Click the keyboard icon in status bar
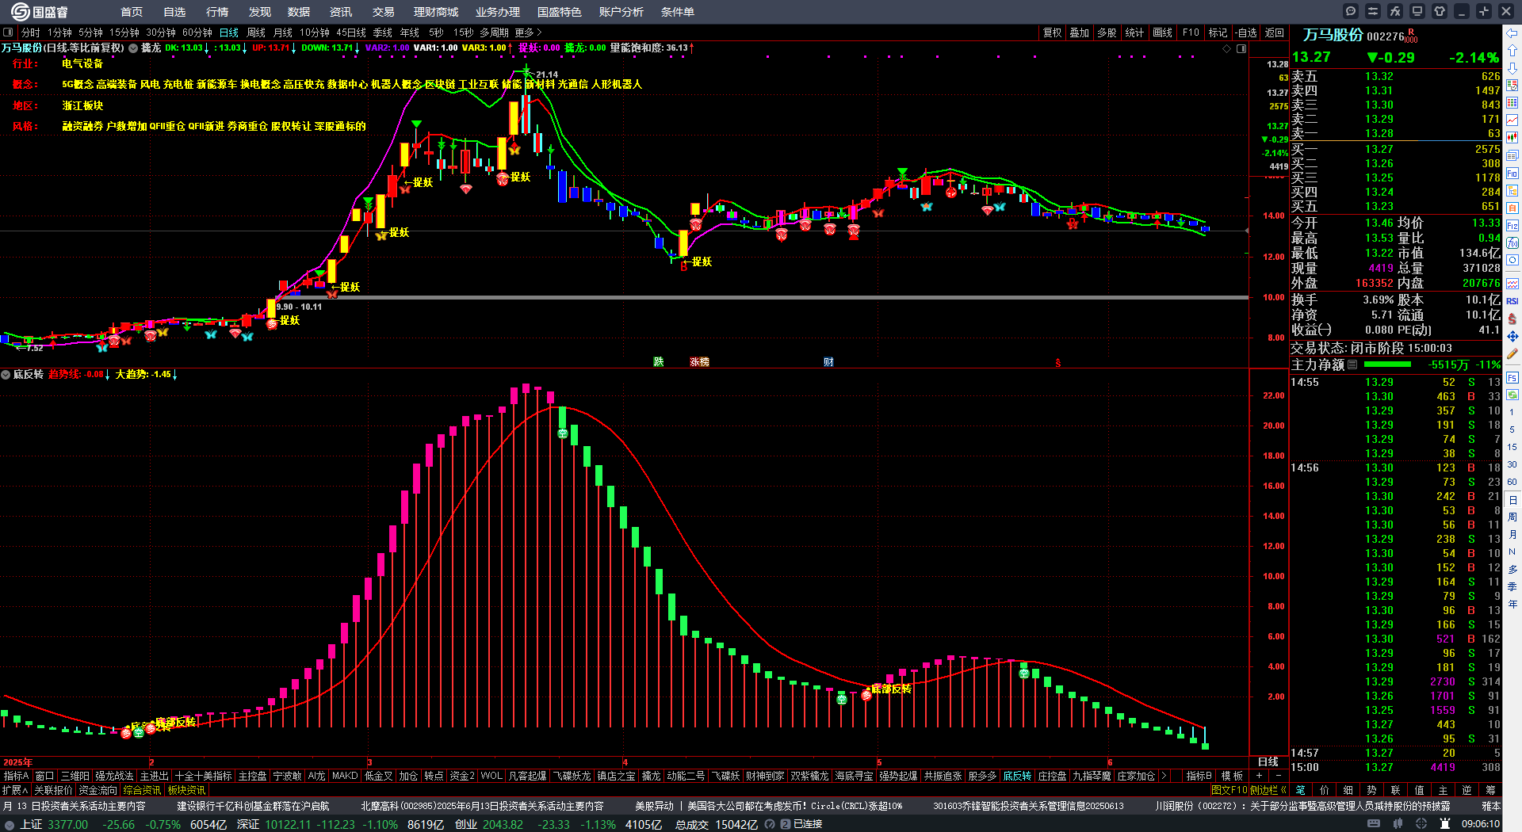Screen dimensions: 1522x832 pyautogui.click(x=1374, y=824)
